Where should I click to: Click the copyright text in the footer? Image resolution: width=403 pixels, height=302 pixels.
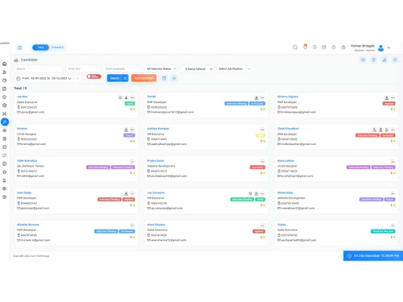[x=31, y=256]
